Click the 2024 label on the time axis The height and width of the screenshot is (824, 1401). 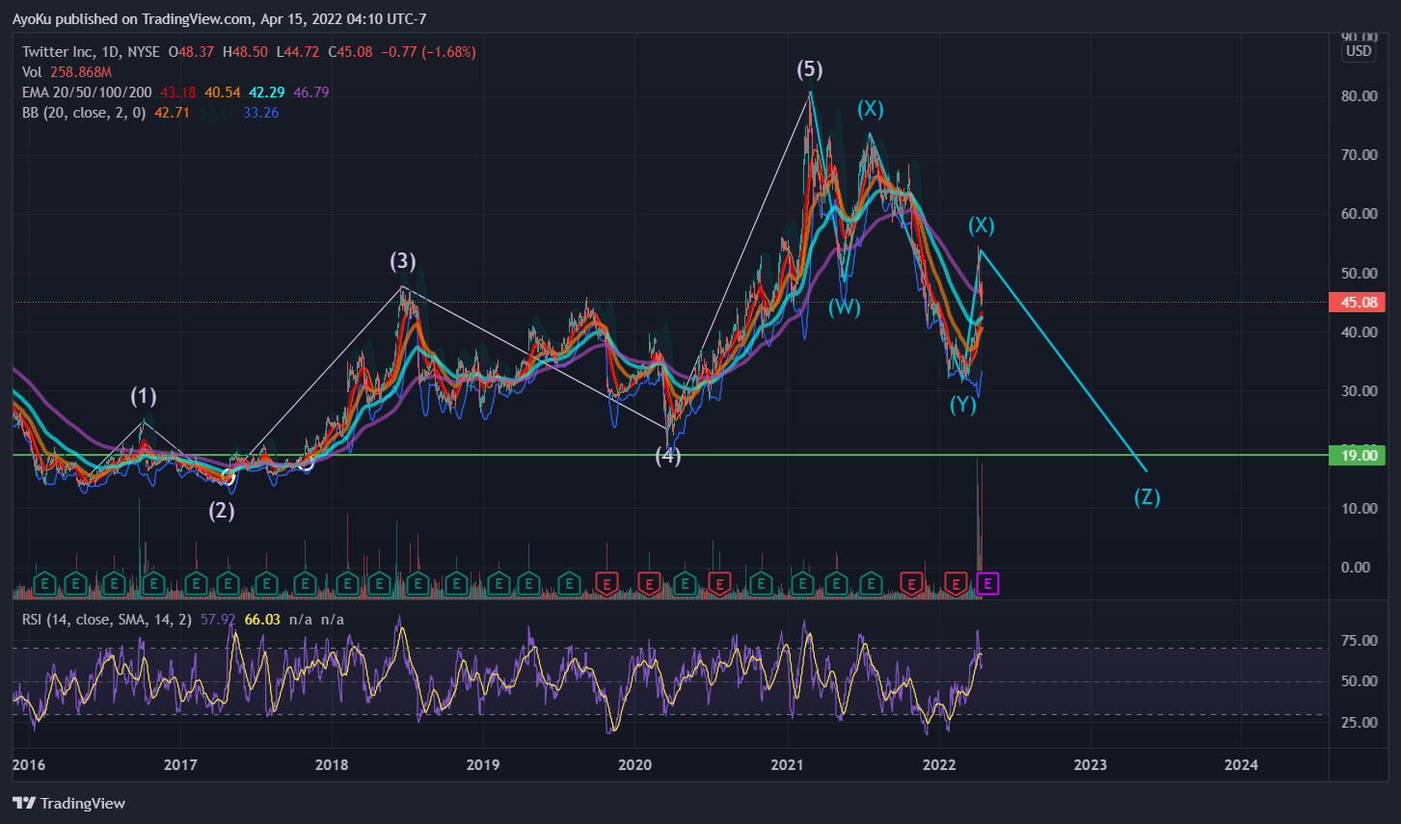click(x=1241, y=765)
